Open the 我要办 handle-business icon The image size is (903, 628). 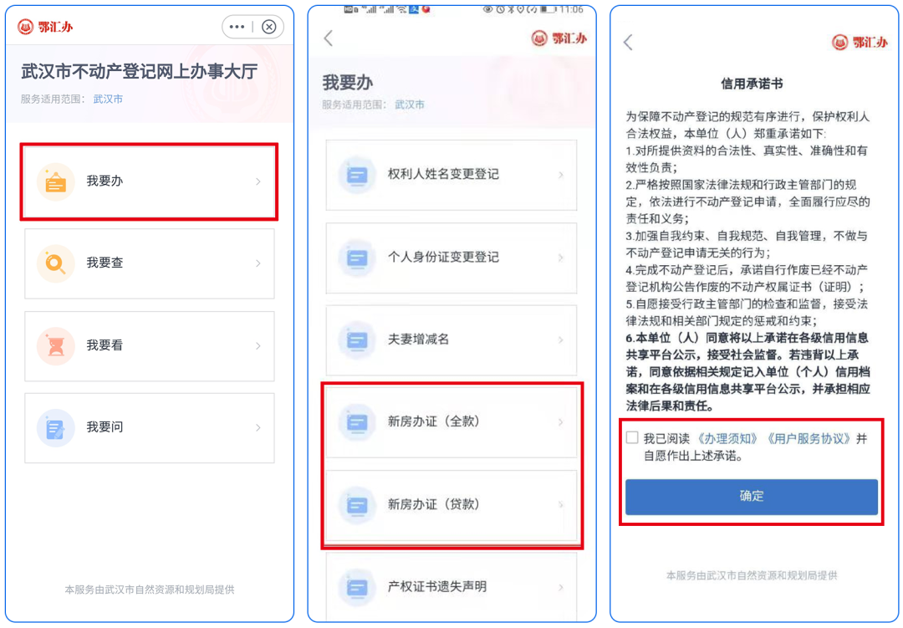point(56,182)
